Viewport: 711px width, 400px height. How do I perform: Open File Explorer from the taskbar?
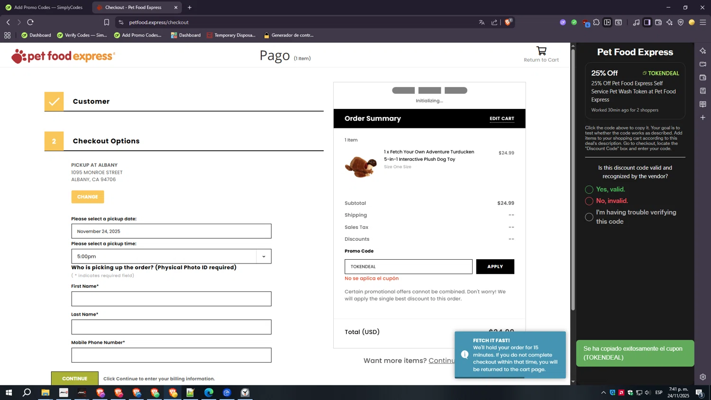point(46,392)
